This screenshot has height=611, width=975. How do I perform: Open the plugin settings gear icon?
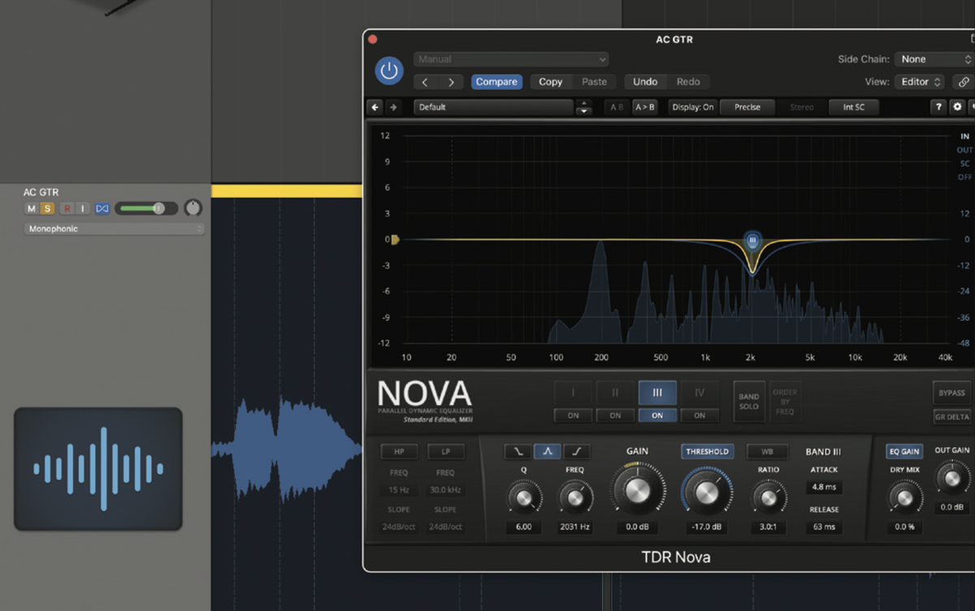click(x=959, y=106)
